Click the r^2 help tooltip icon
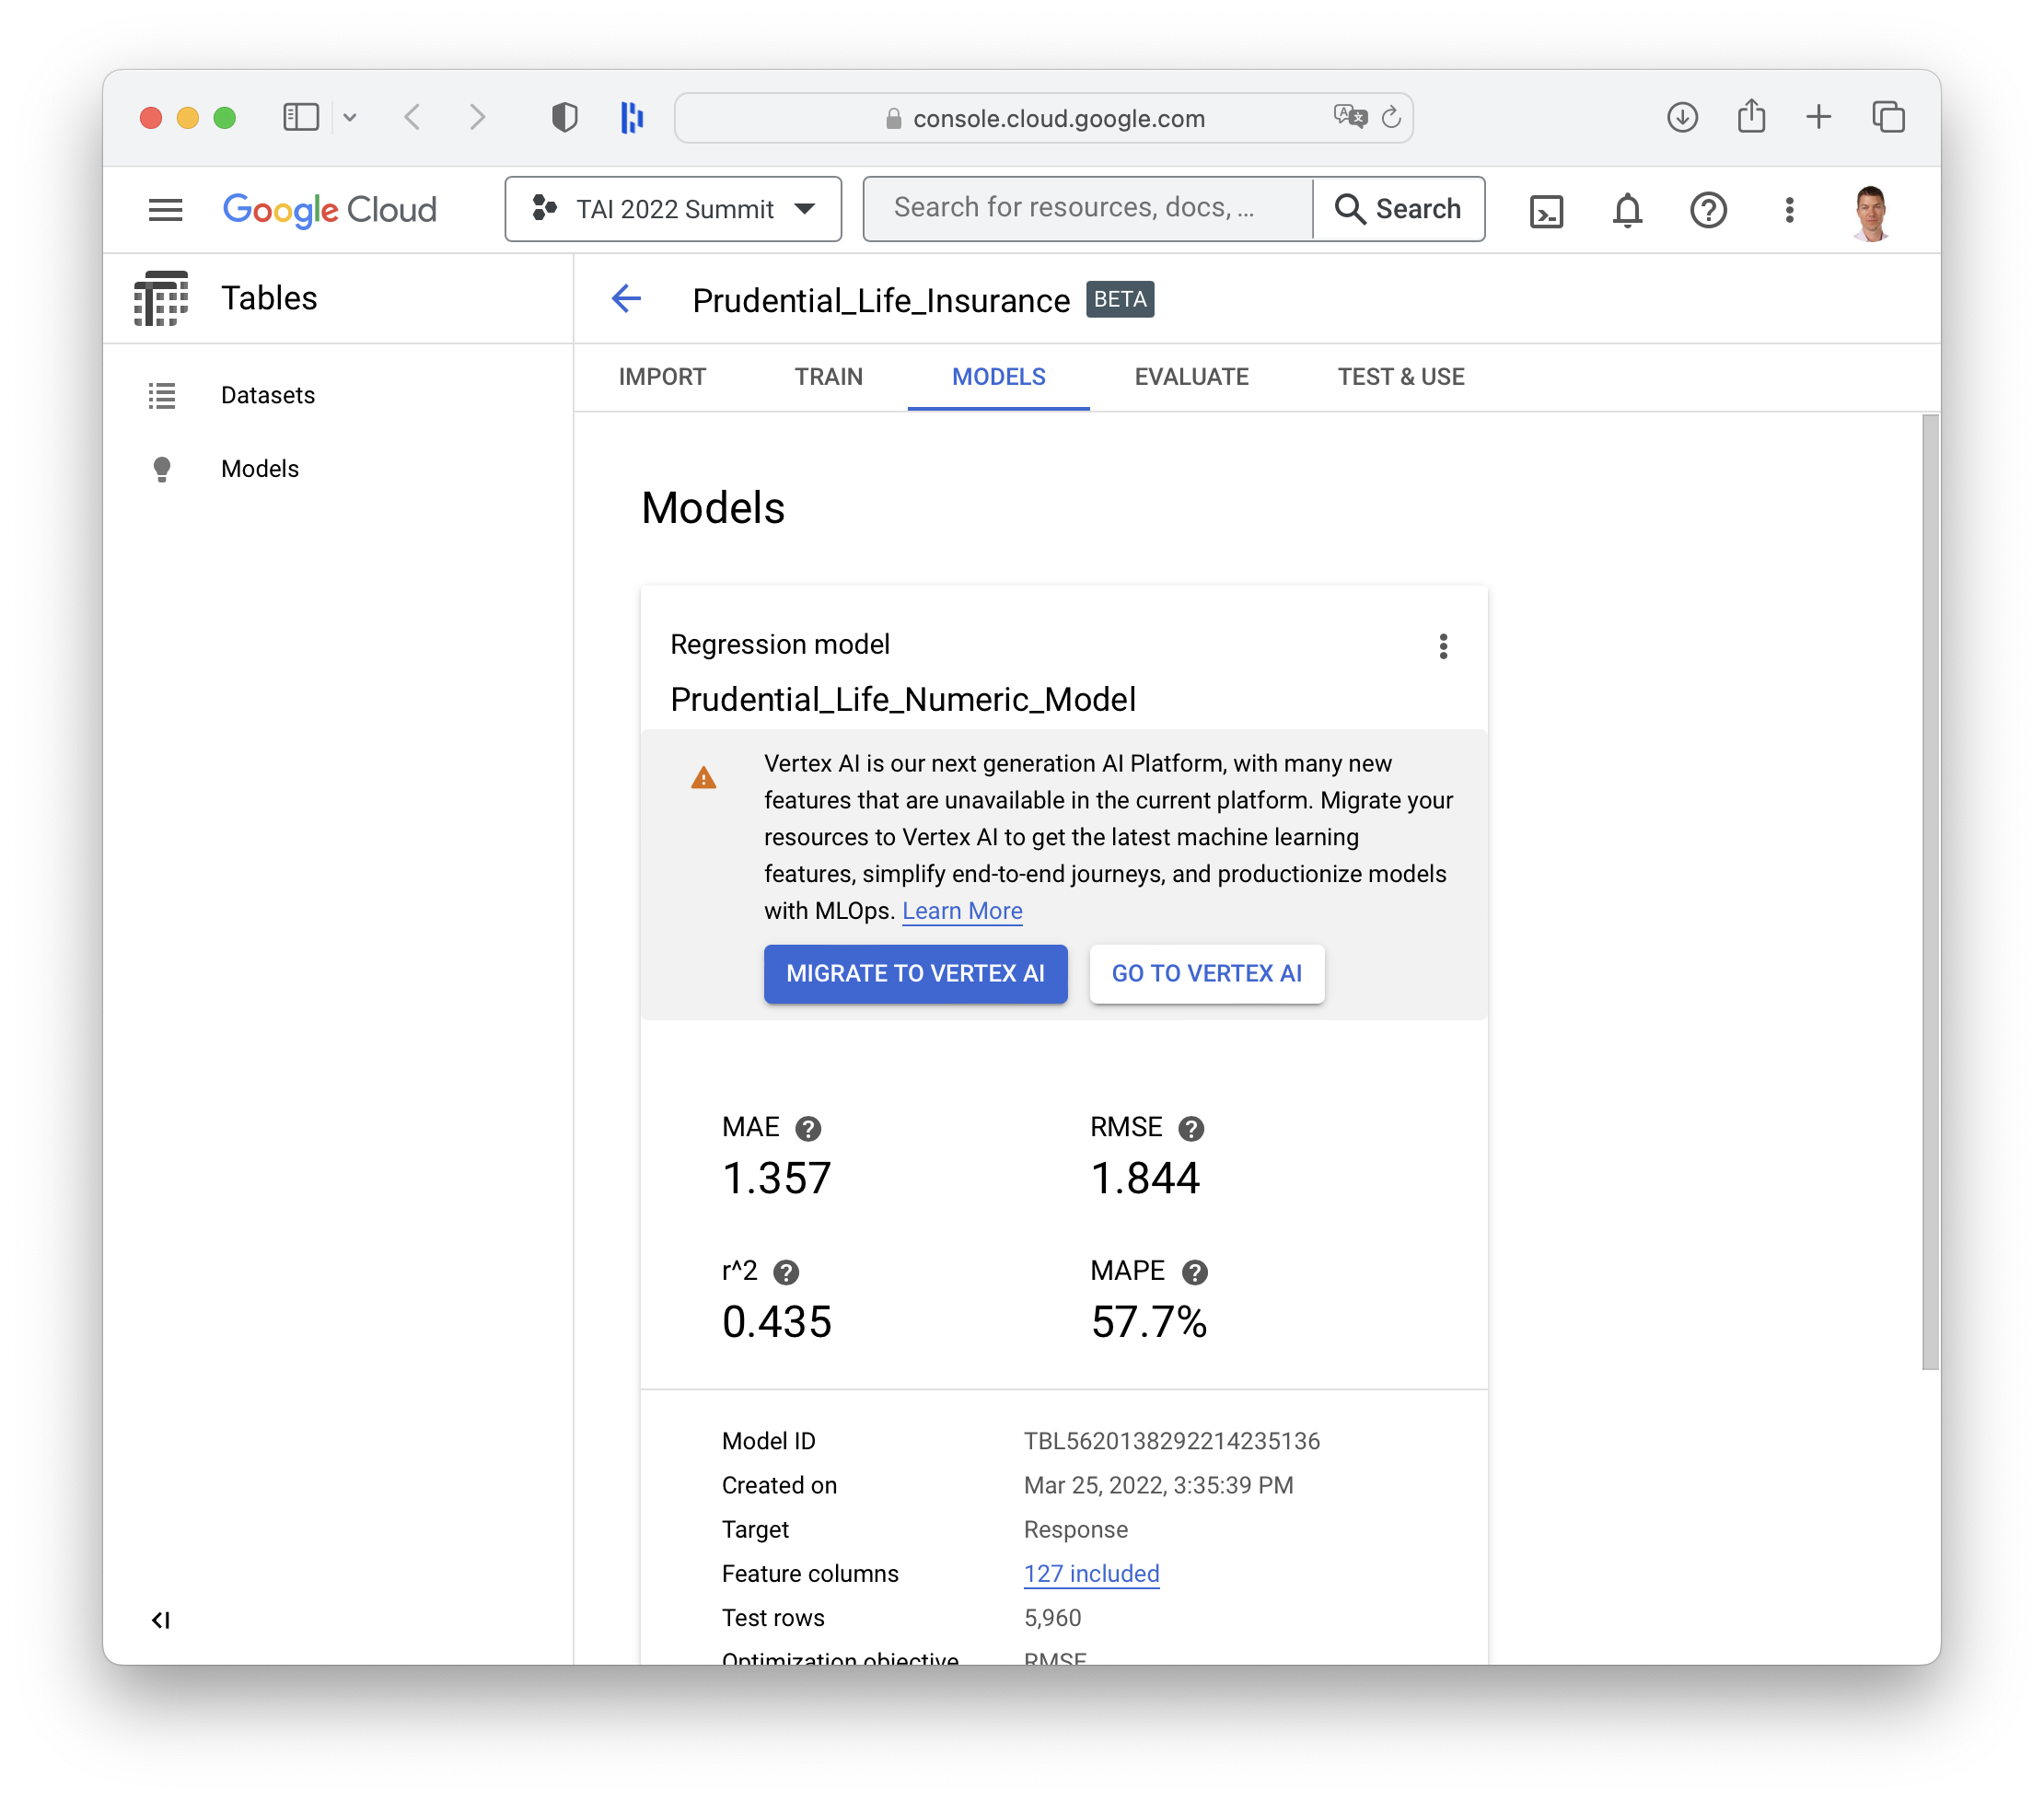 pyautogui.click(x=786, y=1272)
